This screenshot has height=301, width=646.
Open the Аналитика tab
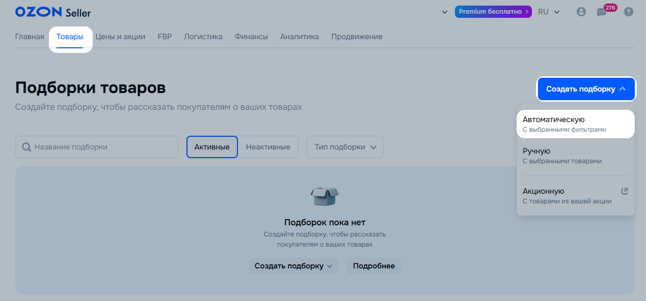pos(300,37)
